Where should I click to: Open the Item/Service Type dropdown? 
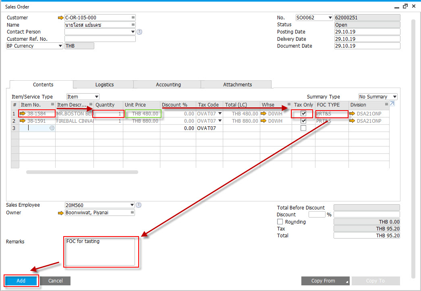click(83, 96)
